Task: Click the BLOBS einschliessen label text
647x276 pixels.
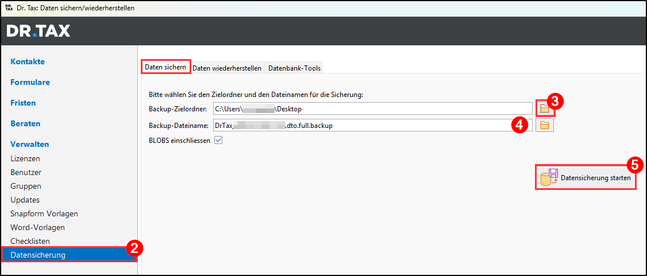Action: coord(179,141)
